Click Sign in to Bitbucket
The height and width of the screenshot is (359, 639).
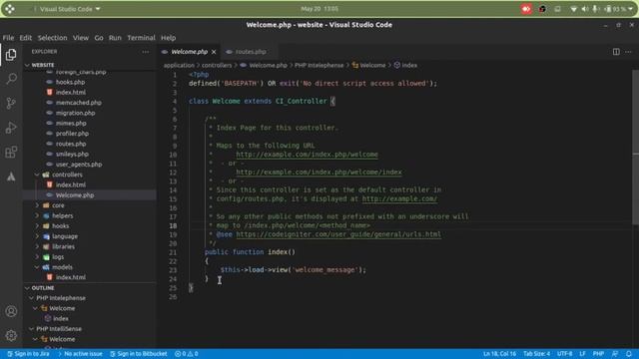pos(139,354)
